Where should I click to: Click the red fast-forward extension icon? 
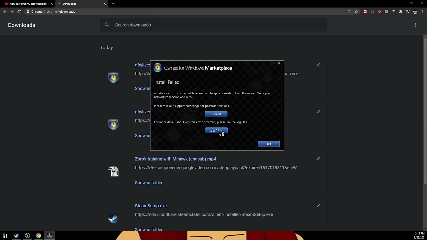(x=365, y=12)
